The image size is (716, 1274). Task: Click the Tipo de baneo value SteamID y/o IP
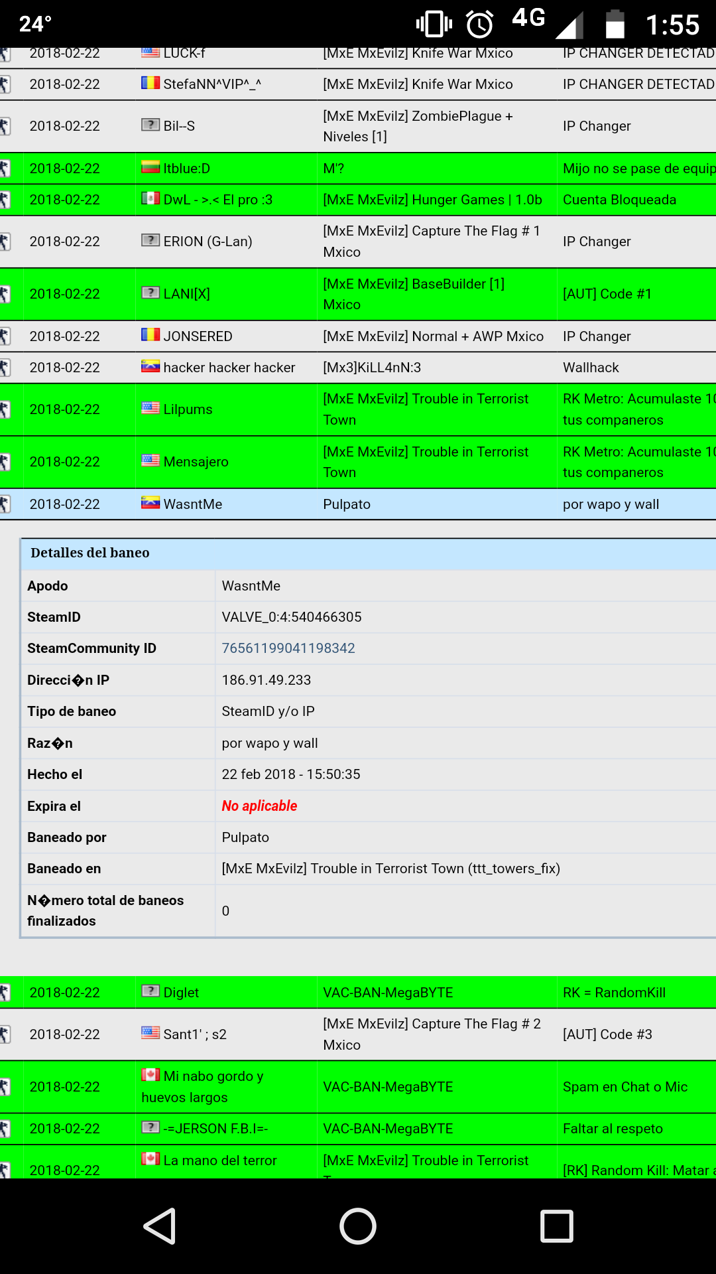coord(268,711)
